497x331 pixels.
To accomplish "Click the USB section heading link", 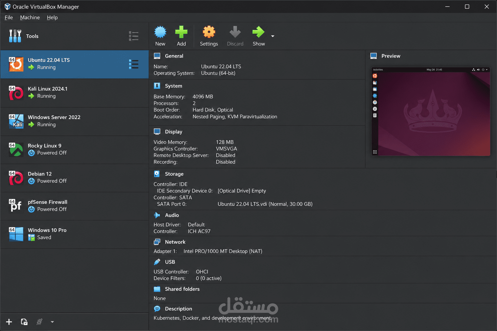I will click(170, 262).
